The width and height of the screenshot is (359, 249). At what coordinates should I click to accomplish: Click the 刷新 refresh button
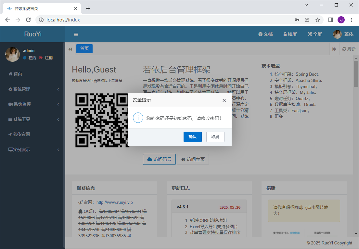point(349,49)
